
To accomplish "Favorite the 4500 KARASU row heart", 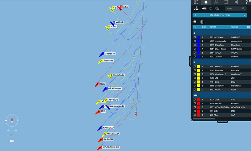I will click(x=195, y=104).
